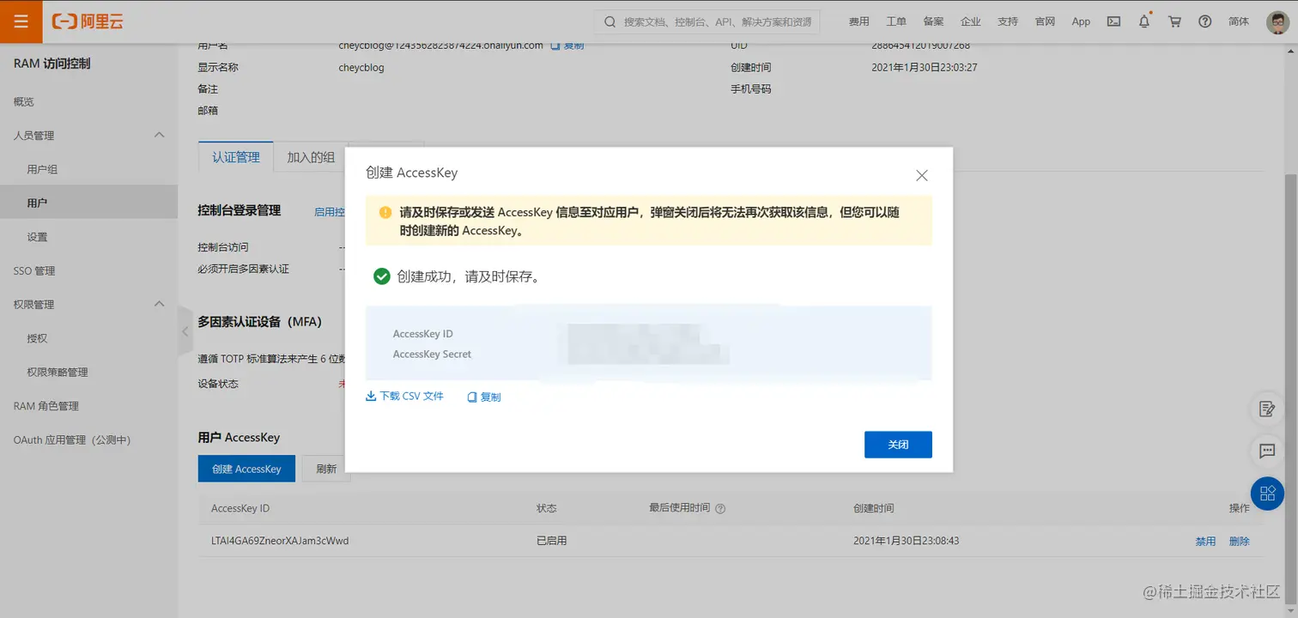Open the 支持 menu in header
The image size is (1298, 618).
pos(1008,21)
